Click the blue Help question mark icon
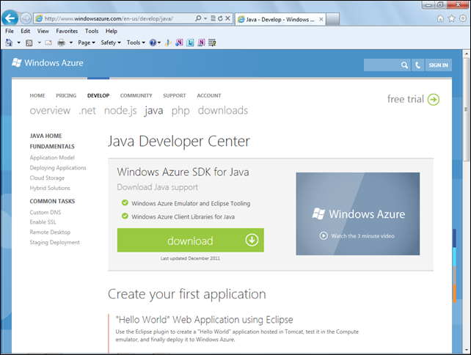This screenshot has height=355, width=471. 153,43
